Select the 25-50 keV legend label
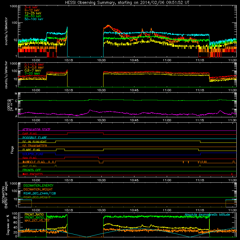 [33, 16]
